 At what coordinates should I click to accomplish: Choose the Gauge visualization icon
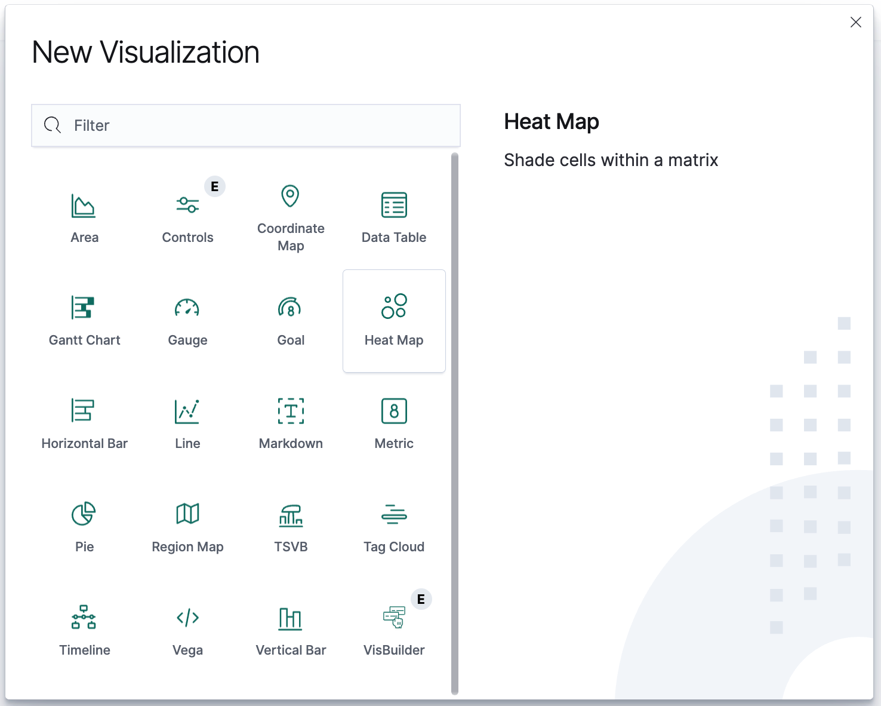[187, 308]
